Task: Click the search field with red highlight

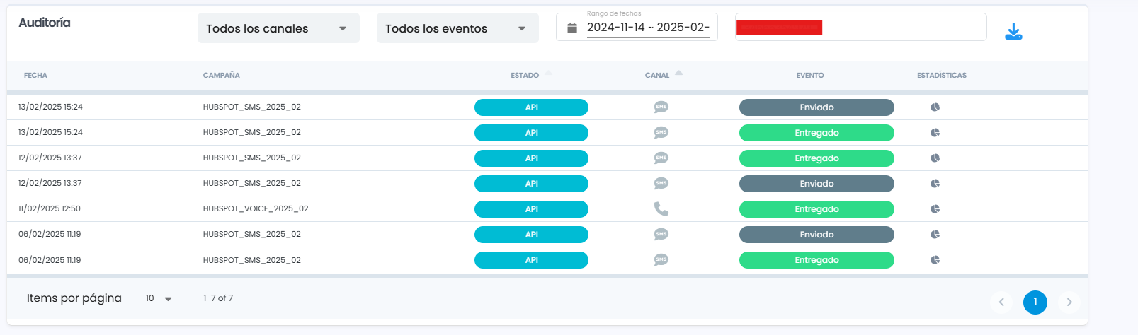Action: point(860,28)
